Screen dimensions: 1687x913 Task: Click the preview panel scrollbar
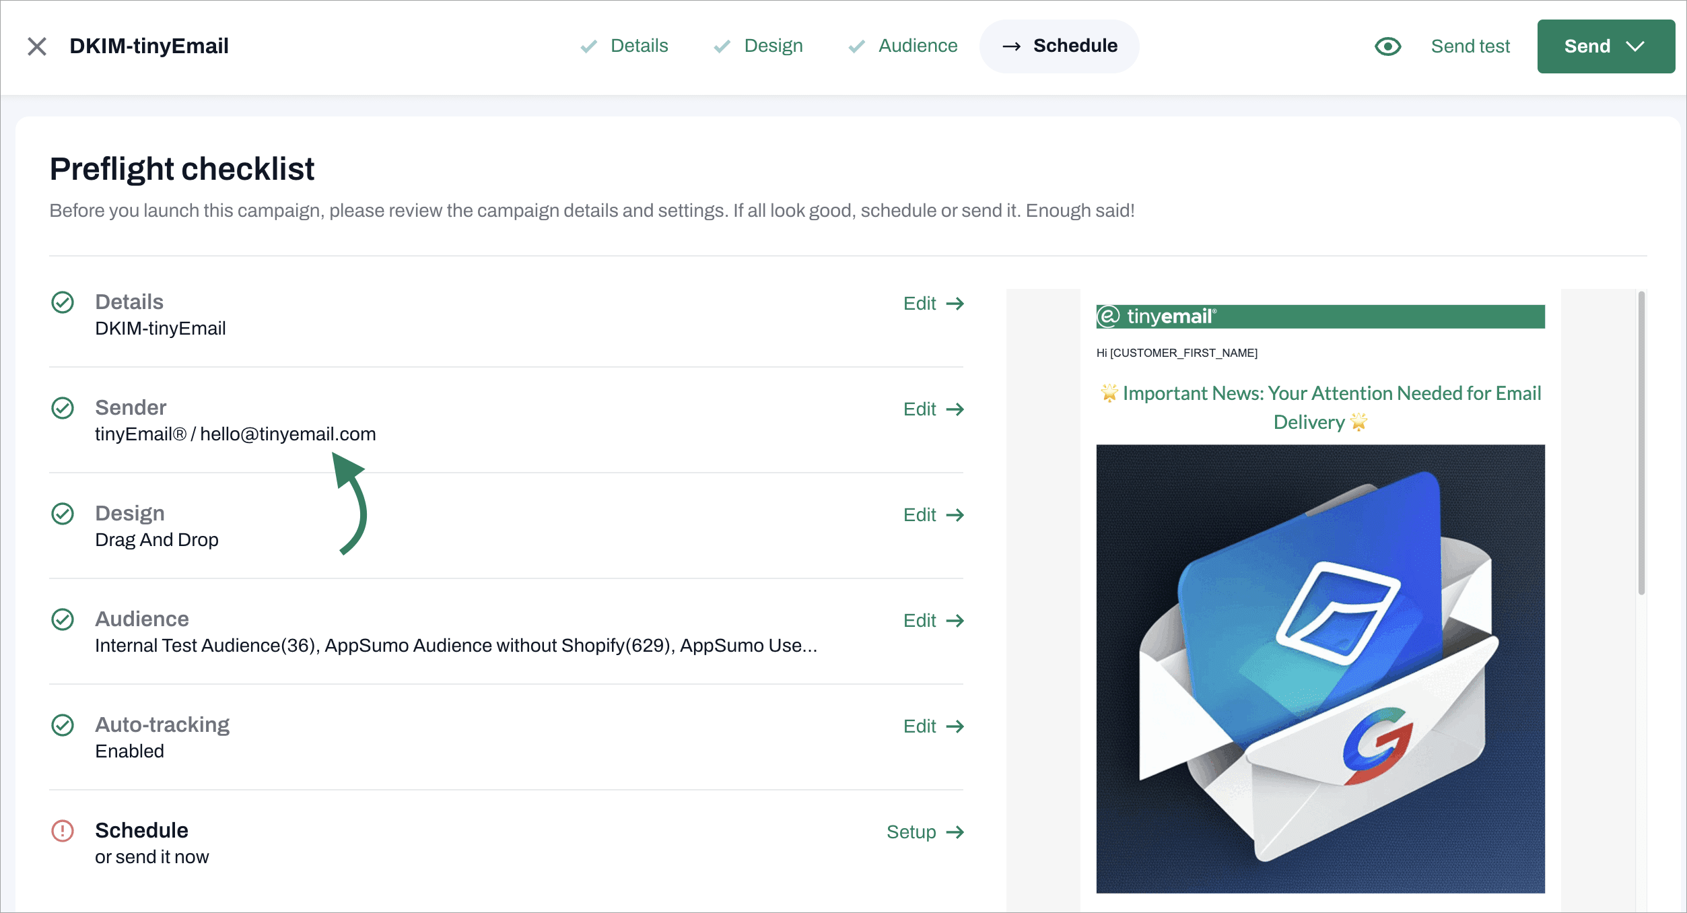click(x=1641, y=443)
